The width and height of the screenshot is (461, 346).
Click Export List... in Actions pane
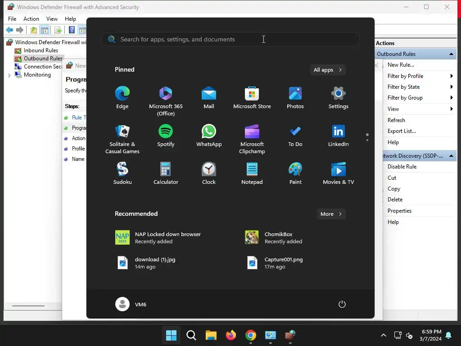[402, 131]
